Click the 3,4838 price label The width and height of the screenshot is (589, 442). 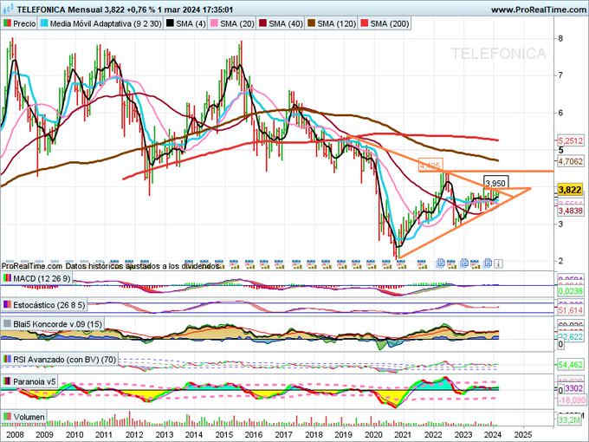point(571,211)
